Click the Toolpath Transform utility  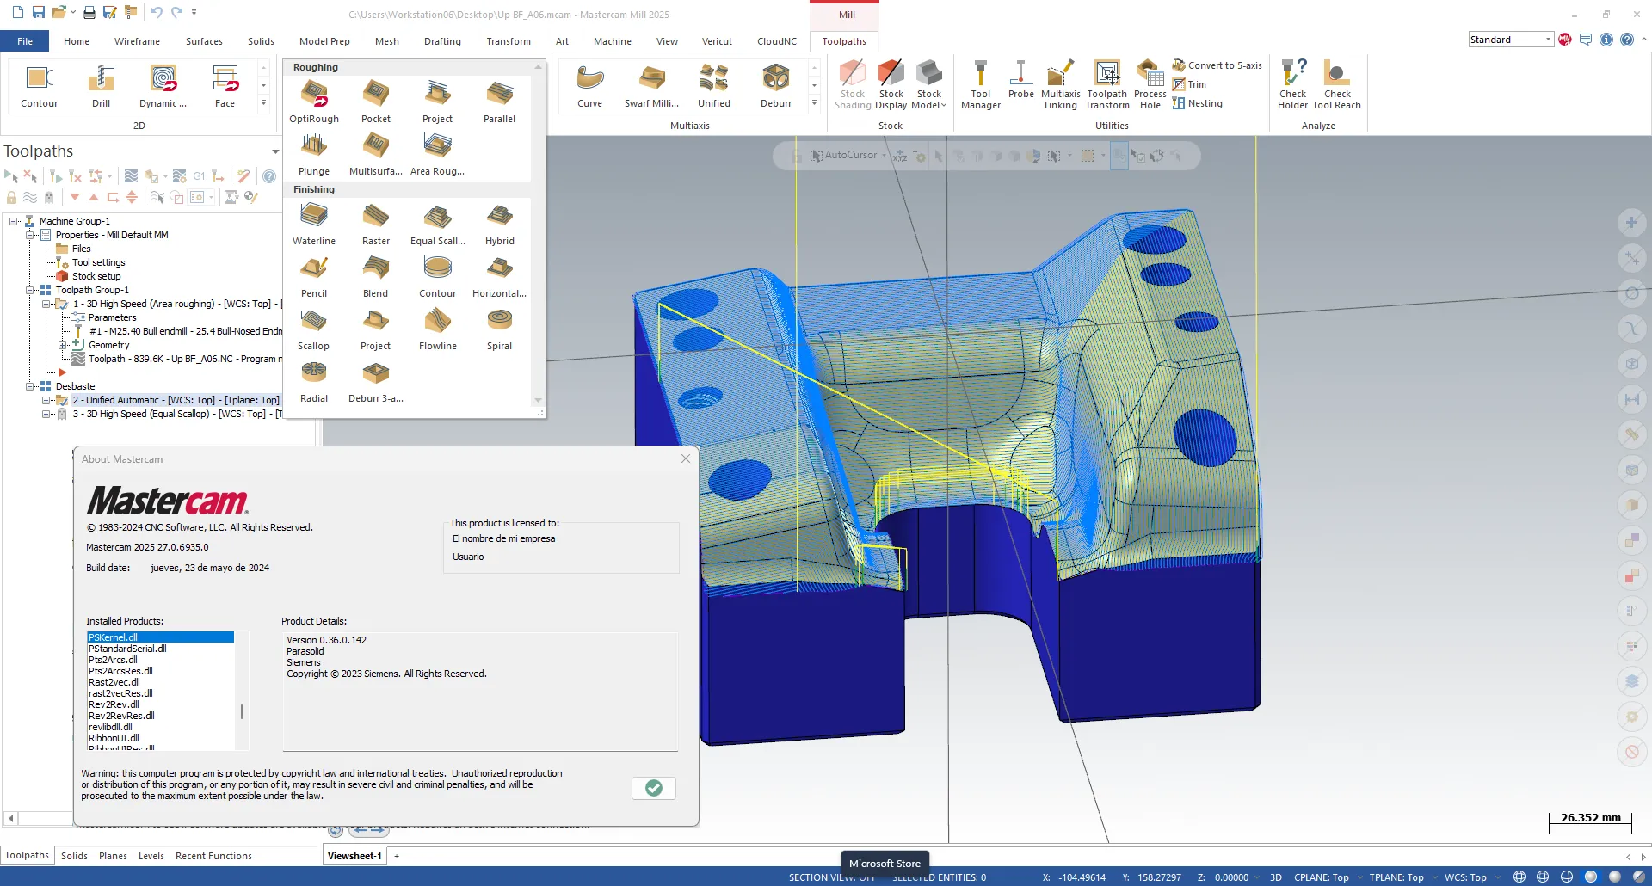tap(1107, 84)
